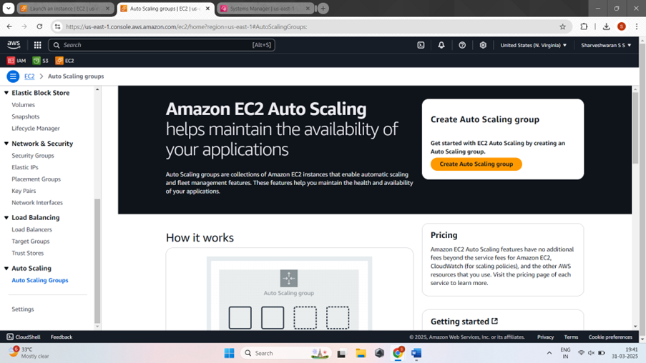Collapse the Load Balancing section
Screen dimensions: 646x363
[x=6, y=218]
